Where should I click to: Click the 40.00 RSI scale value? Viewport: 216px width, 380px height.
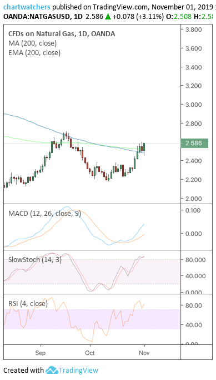tap(193, 324)
